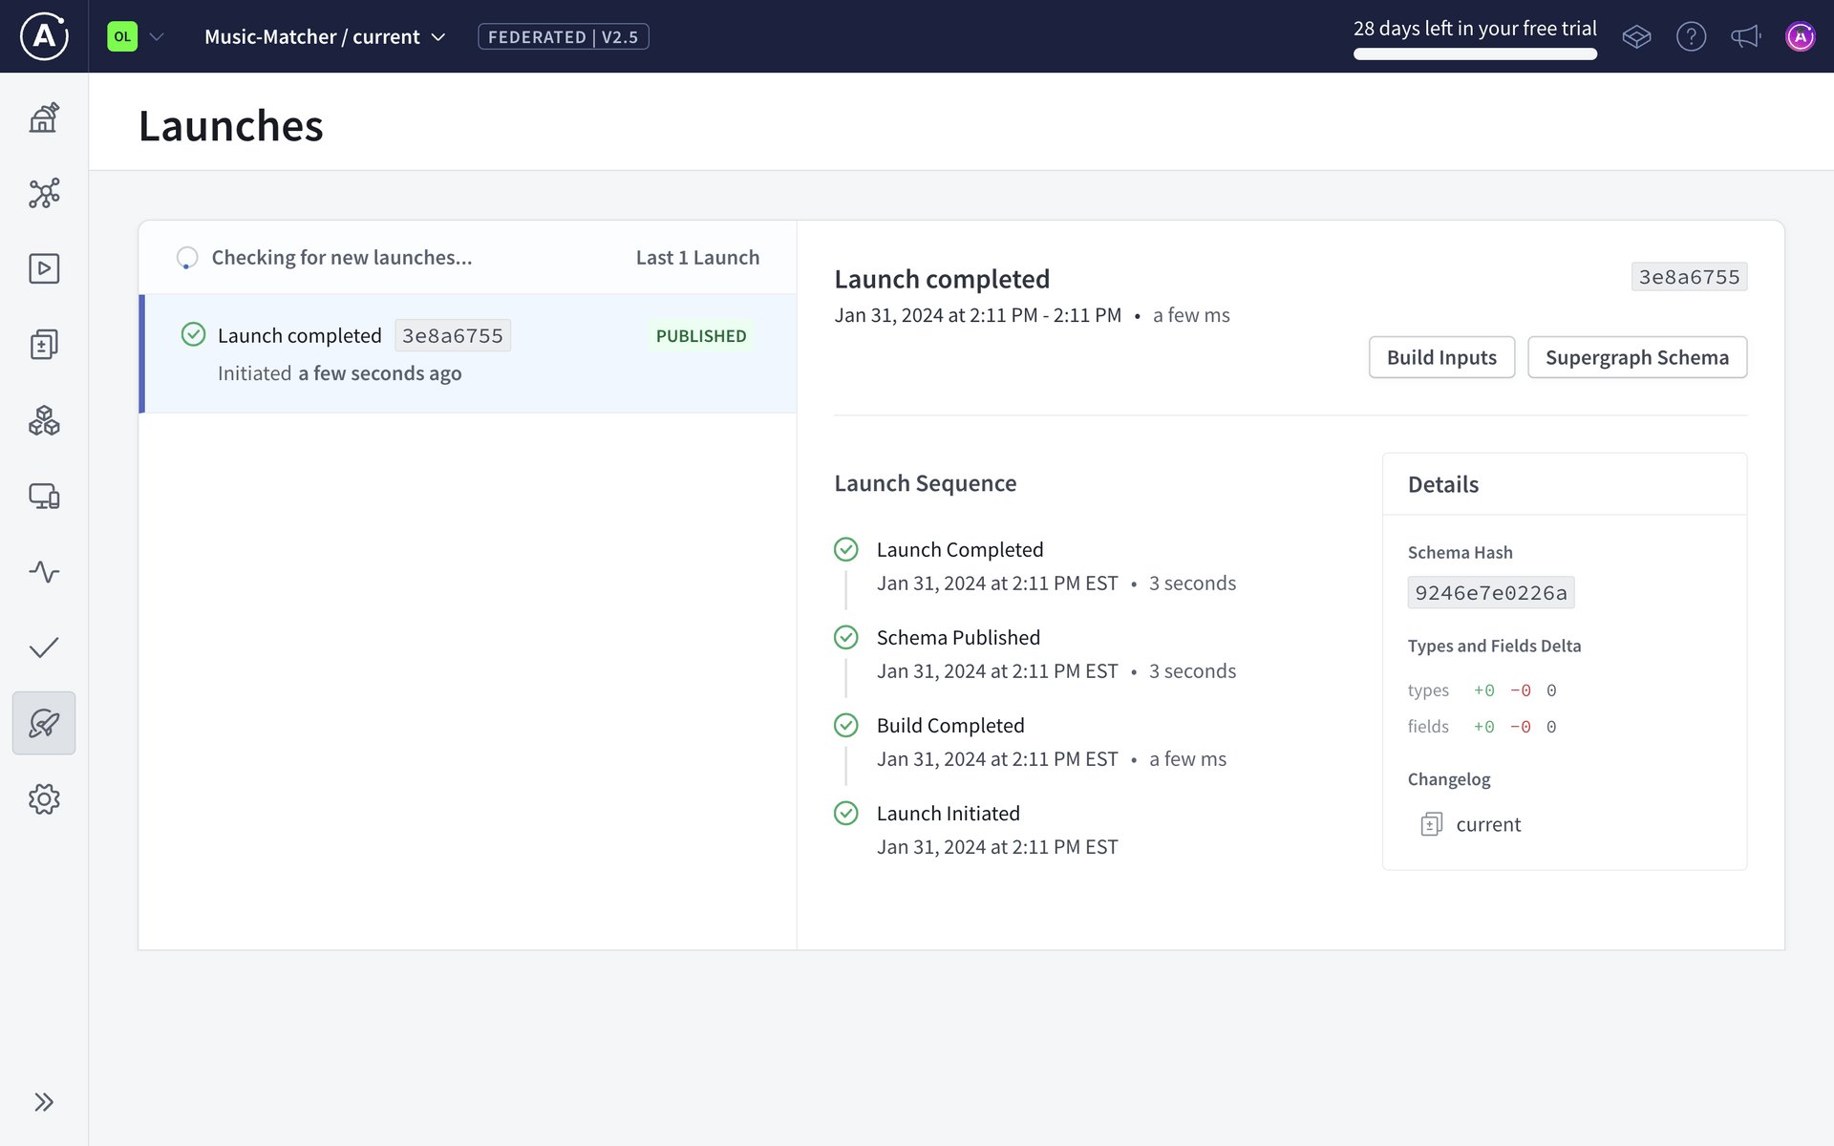Click the Build Inputs button
Viewport: 1834px width, 1146px height.
[x=1441, y=357]
